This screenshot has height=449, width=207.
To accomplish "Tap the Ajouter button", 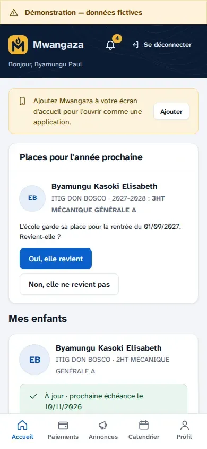I will (x=171, y=111).
